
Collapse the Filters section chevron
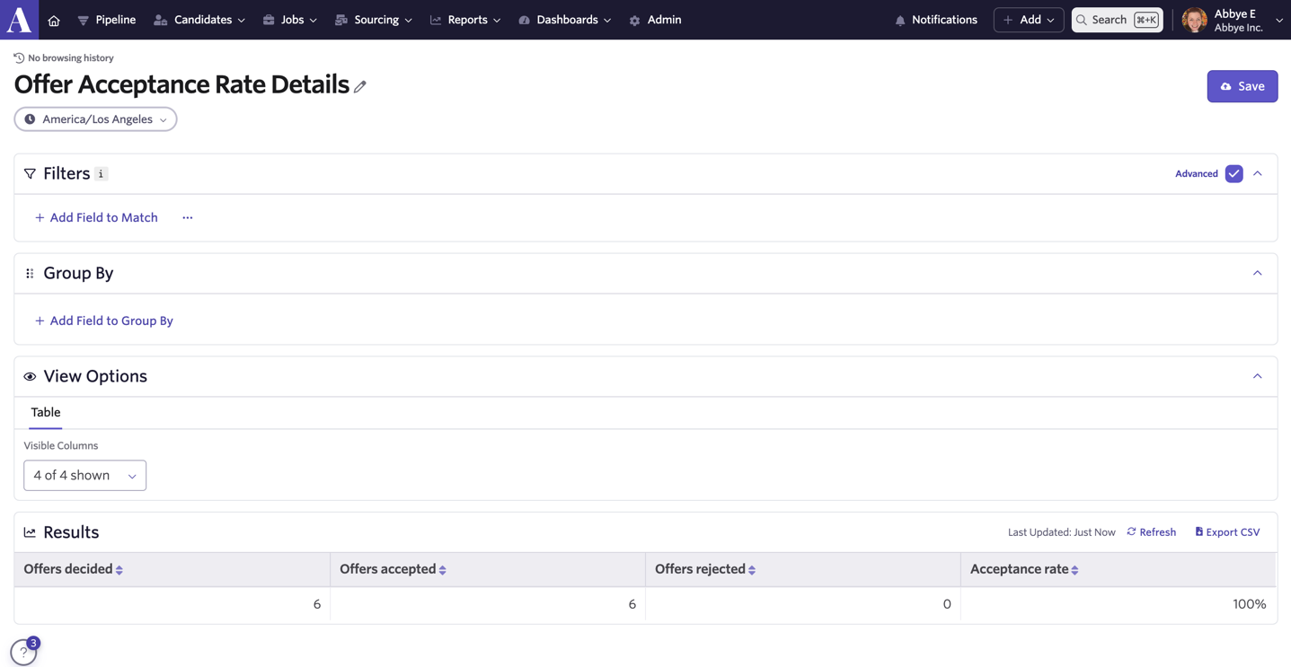tap(1258, 173)
